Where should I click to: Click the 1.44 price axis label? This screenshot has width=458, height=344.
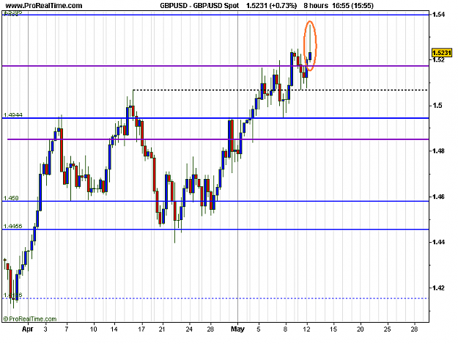tap(439, 242)
